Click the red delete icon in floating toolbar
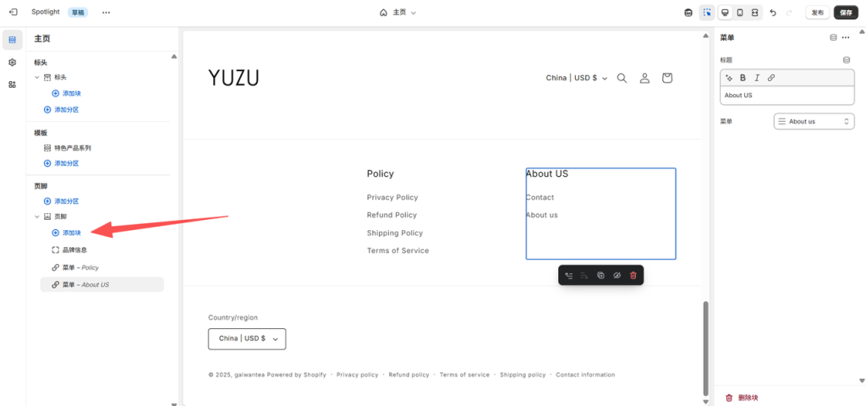Image resolution: width=866 pixels, height=406 pixels. pyautogui.click(x=633, y=276)
